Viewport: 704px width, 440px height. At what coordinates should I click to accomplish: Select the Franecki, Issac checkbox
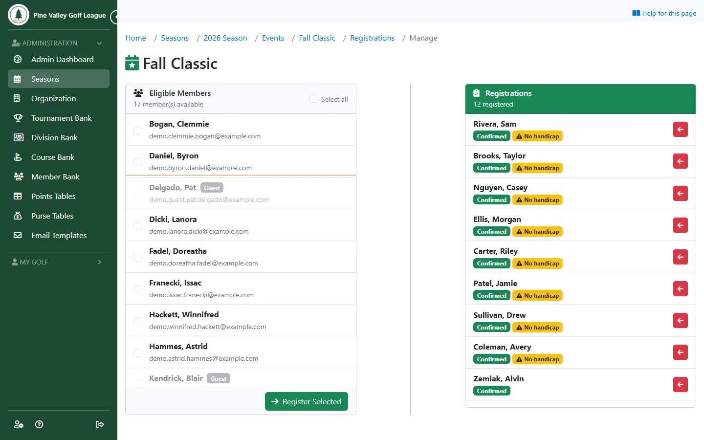click(137, 289)
